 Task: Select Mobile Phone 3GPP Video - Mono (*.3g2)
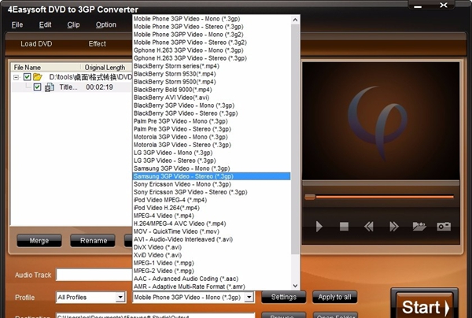(x=212, y=35)
